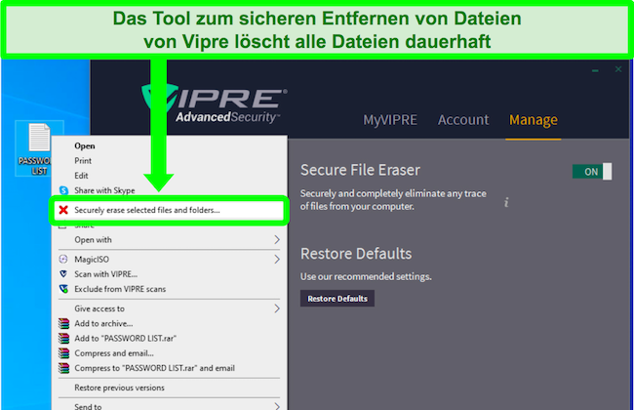Minimize the VIPRE window
This screenshot has width=634, height=410.
[x=595, y=70]
